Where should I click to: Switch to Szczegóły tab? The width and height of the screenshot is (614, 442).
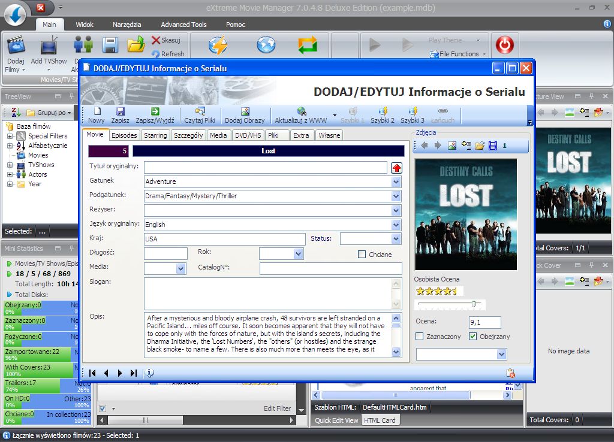tap(188, 135)
